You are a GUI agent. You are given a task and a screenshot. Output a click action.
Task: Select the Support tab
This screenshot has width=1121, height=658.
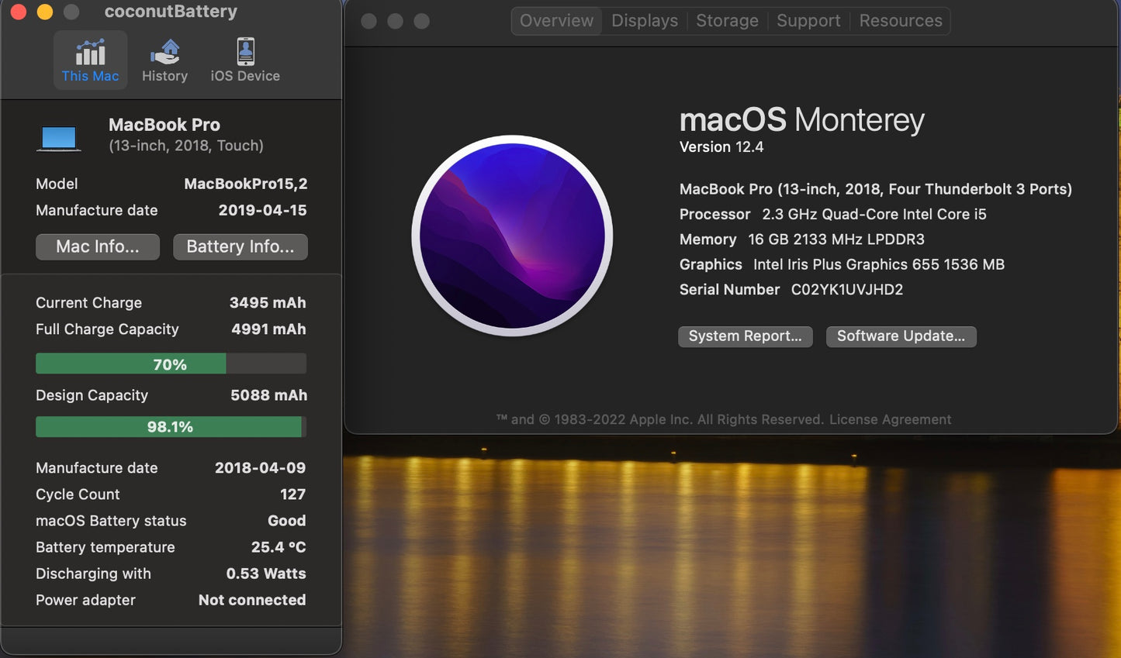click(808, 20)
